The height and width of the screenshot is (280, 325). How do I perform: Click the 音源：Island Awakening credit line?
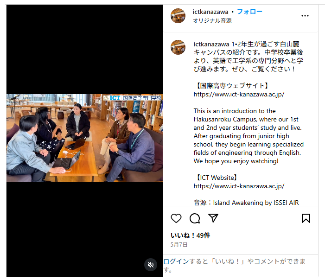[x=246, y=203]
